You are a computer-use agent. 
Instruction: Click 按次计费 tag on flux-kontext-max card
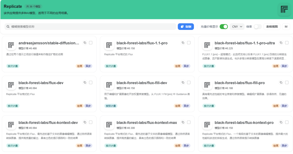click(x=111, y=146)
